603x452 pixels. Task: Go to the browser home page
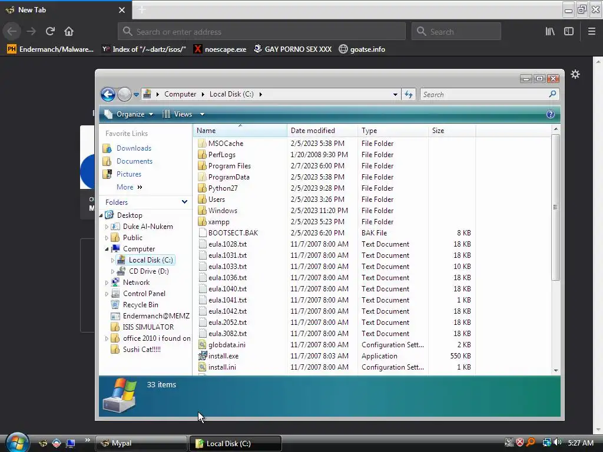pos(69,31)
